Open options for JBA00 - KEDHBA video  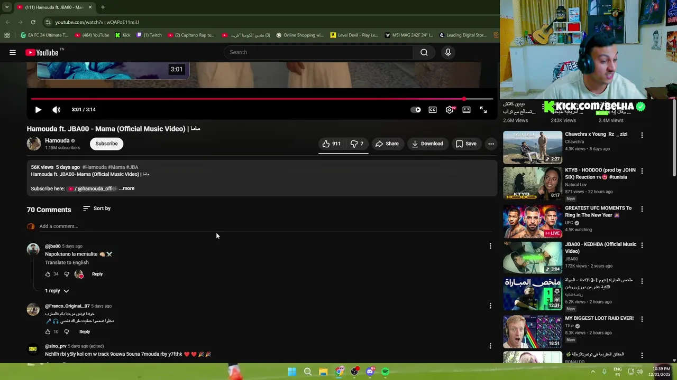point(642,245)
